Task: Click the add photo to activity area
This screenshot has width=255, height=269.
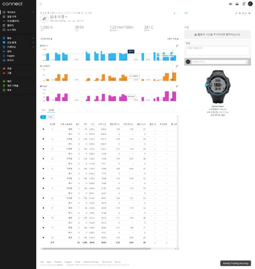Action: pyautogui.click(x=218, y=34)
